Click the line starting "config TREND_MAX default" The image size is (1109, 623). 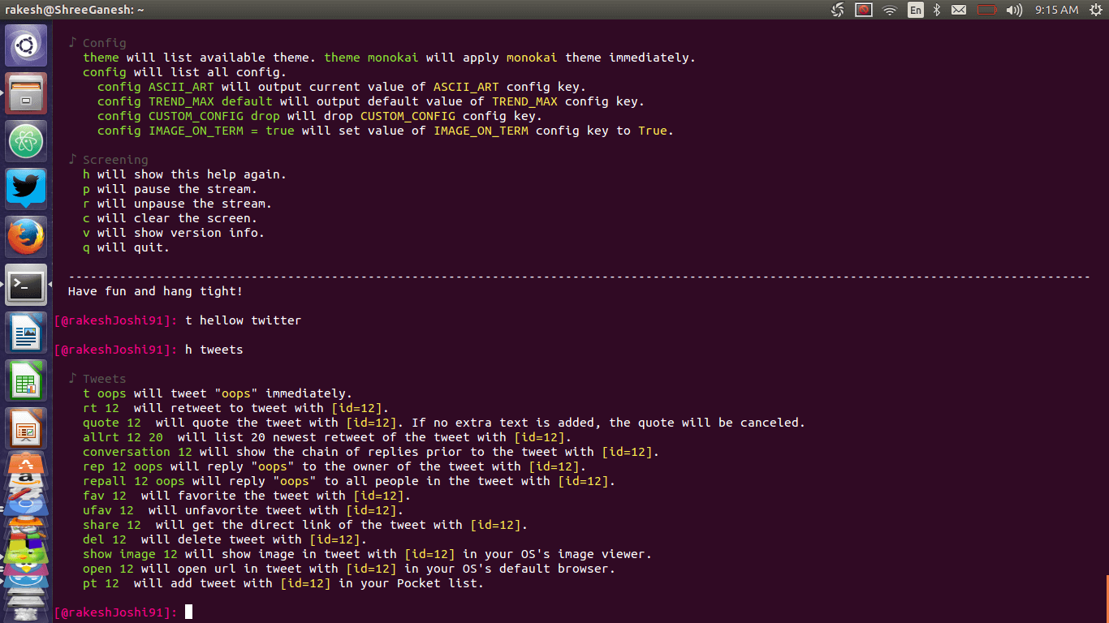[x=371, y=101]
